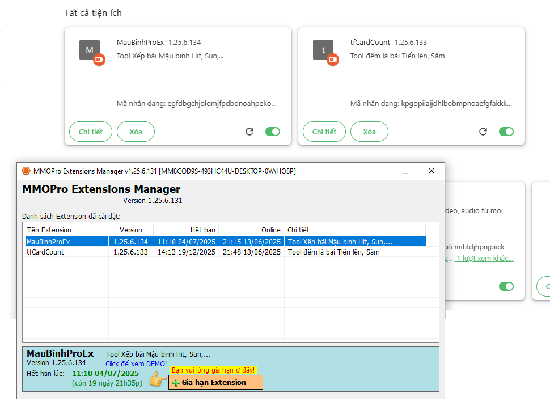Open Chi tiết for tfCardCount card
Viewport: 550px width, 406px height.
324,132
